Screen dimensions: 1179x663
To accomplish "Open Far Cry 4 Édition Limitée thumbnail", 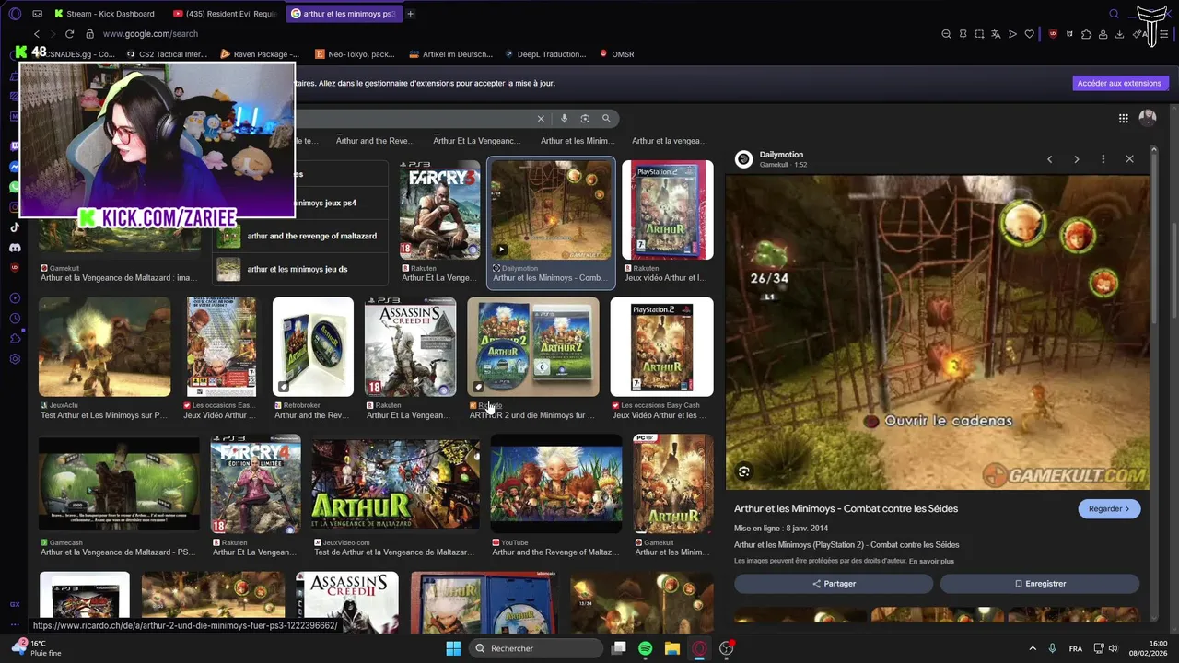I will [255, 484].
